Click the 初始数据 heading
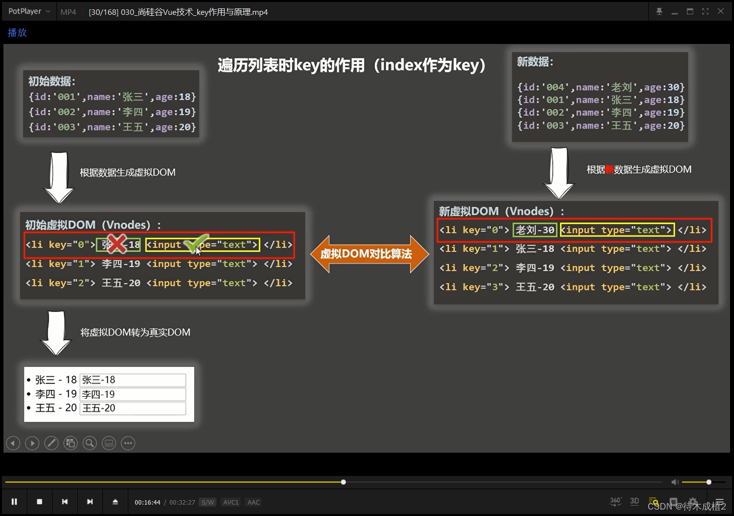 (x=52, y=81)
